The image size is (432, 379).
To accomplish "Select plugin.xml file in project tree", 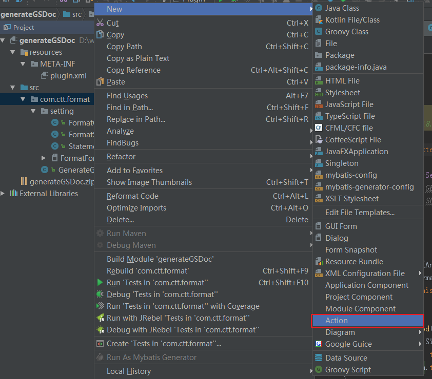I will pyautogui.click(x=68, y=76).
